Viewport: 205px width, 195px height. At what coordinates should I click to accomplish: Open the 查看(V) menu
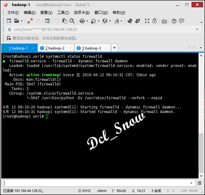coord(46,13)
